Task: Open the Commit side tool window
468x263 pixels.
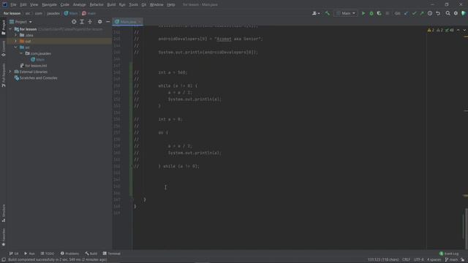Action: 4,49
